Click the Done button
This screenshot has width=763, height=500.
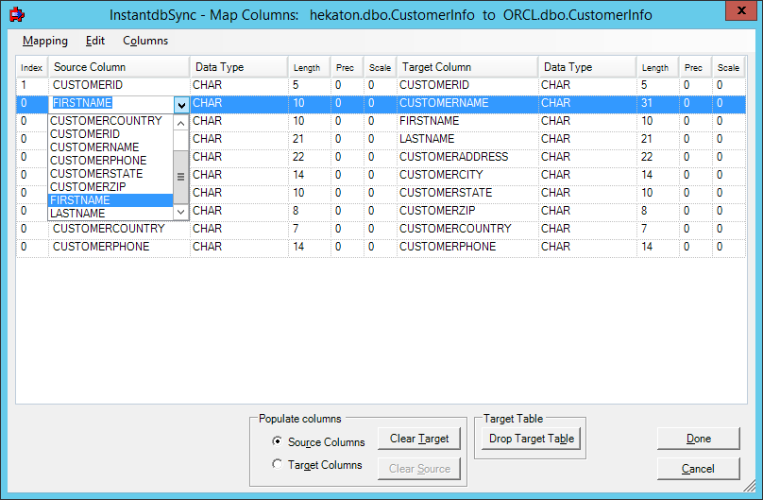698,439
